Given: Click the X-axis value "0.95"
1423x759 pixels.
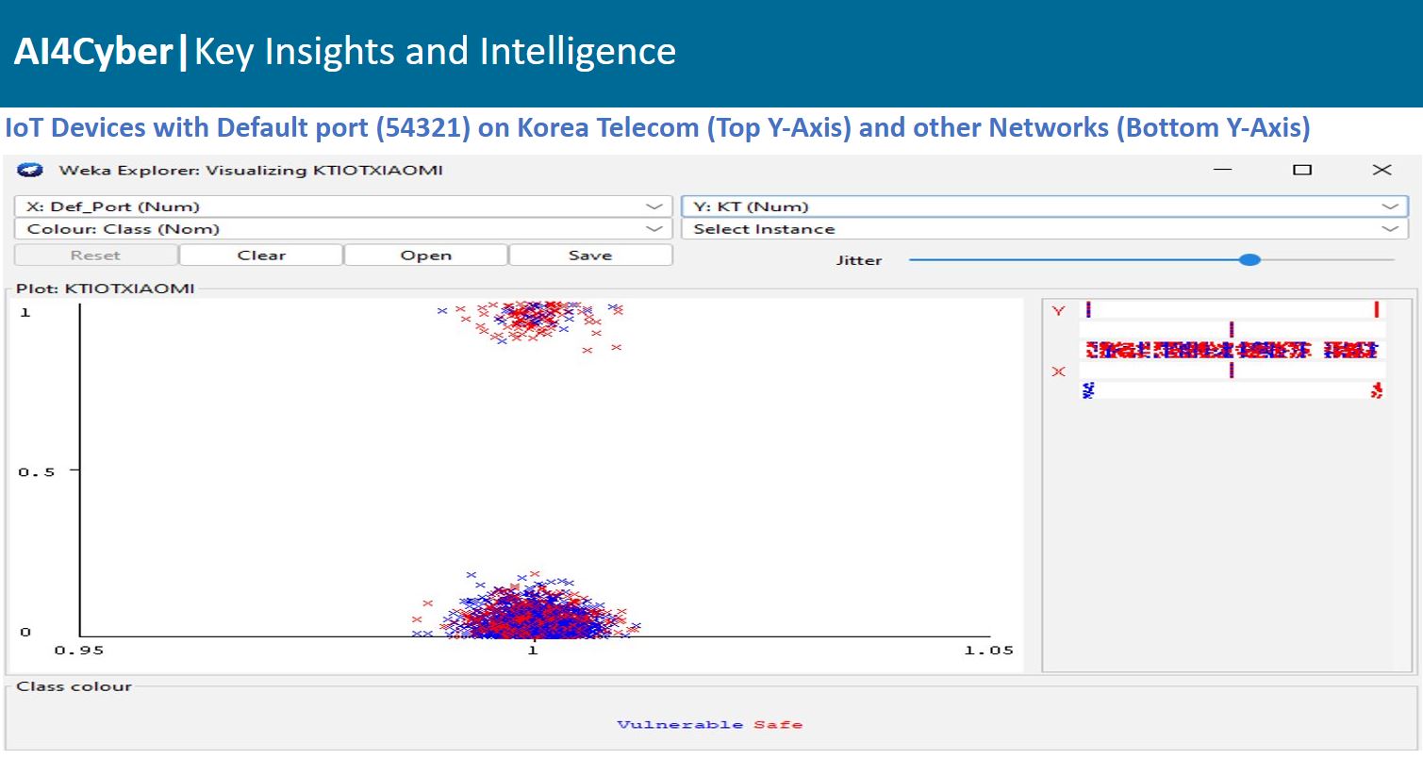Looking at the screenshot, I should coord(79,651).
